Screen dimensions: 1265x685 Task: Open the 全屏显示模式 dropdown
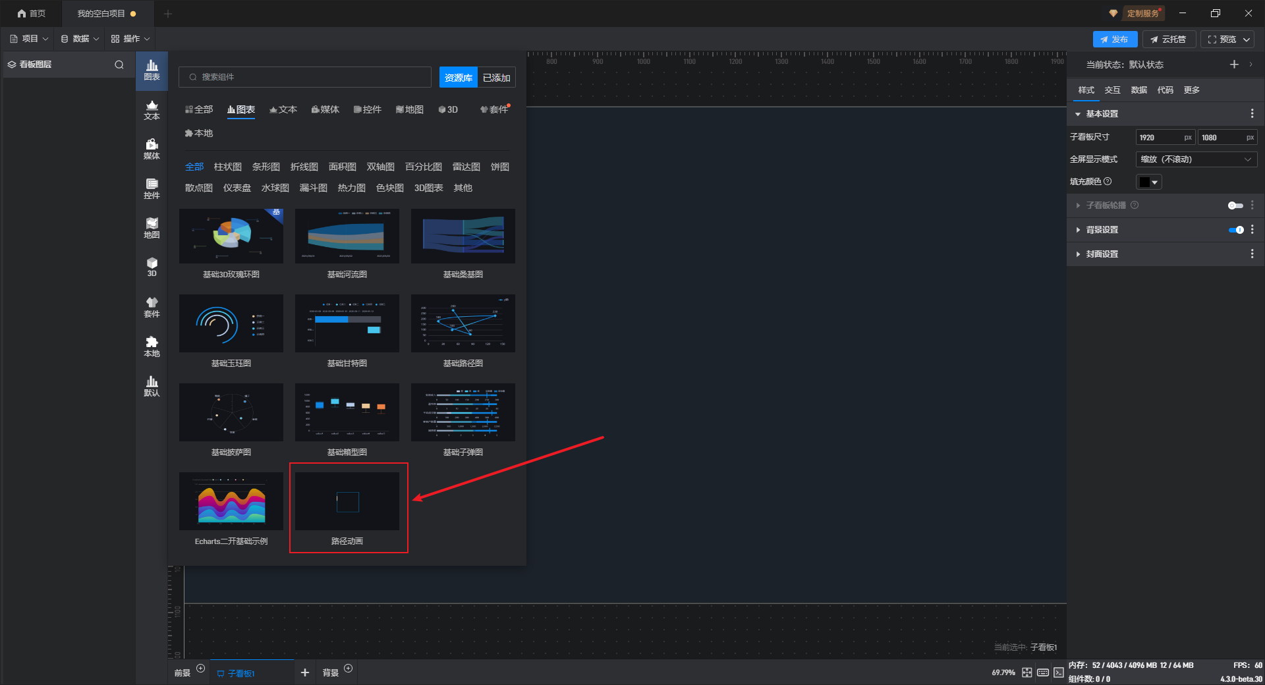1196,159
